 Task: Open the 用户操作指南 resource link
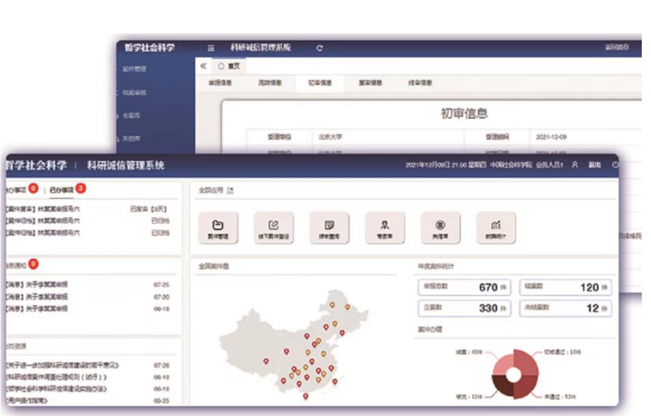tap(28, 400)
